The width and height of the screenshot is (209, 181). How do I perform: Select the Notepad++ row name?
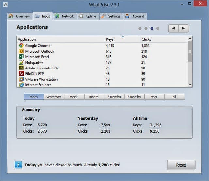tap(34, 62)
